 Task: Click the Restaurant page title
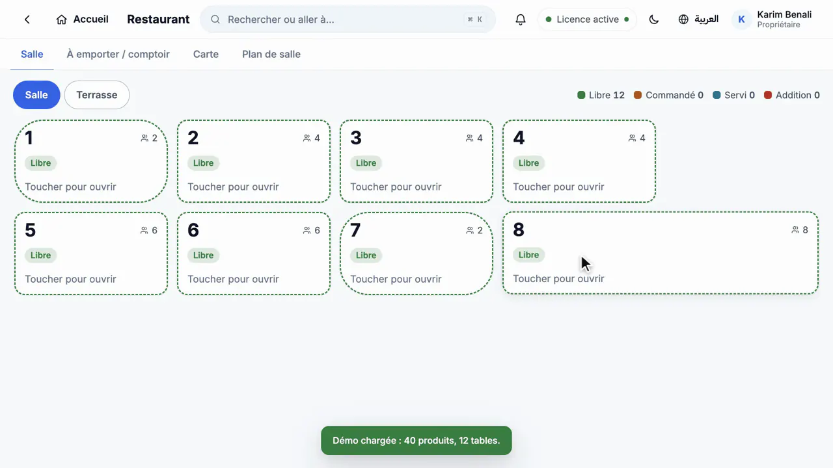tap(158, 19)
